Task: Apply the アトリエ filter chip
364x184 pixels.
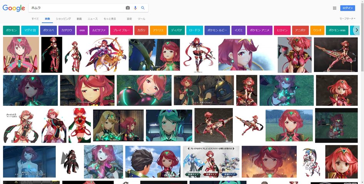Action: tap(158, 30)
